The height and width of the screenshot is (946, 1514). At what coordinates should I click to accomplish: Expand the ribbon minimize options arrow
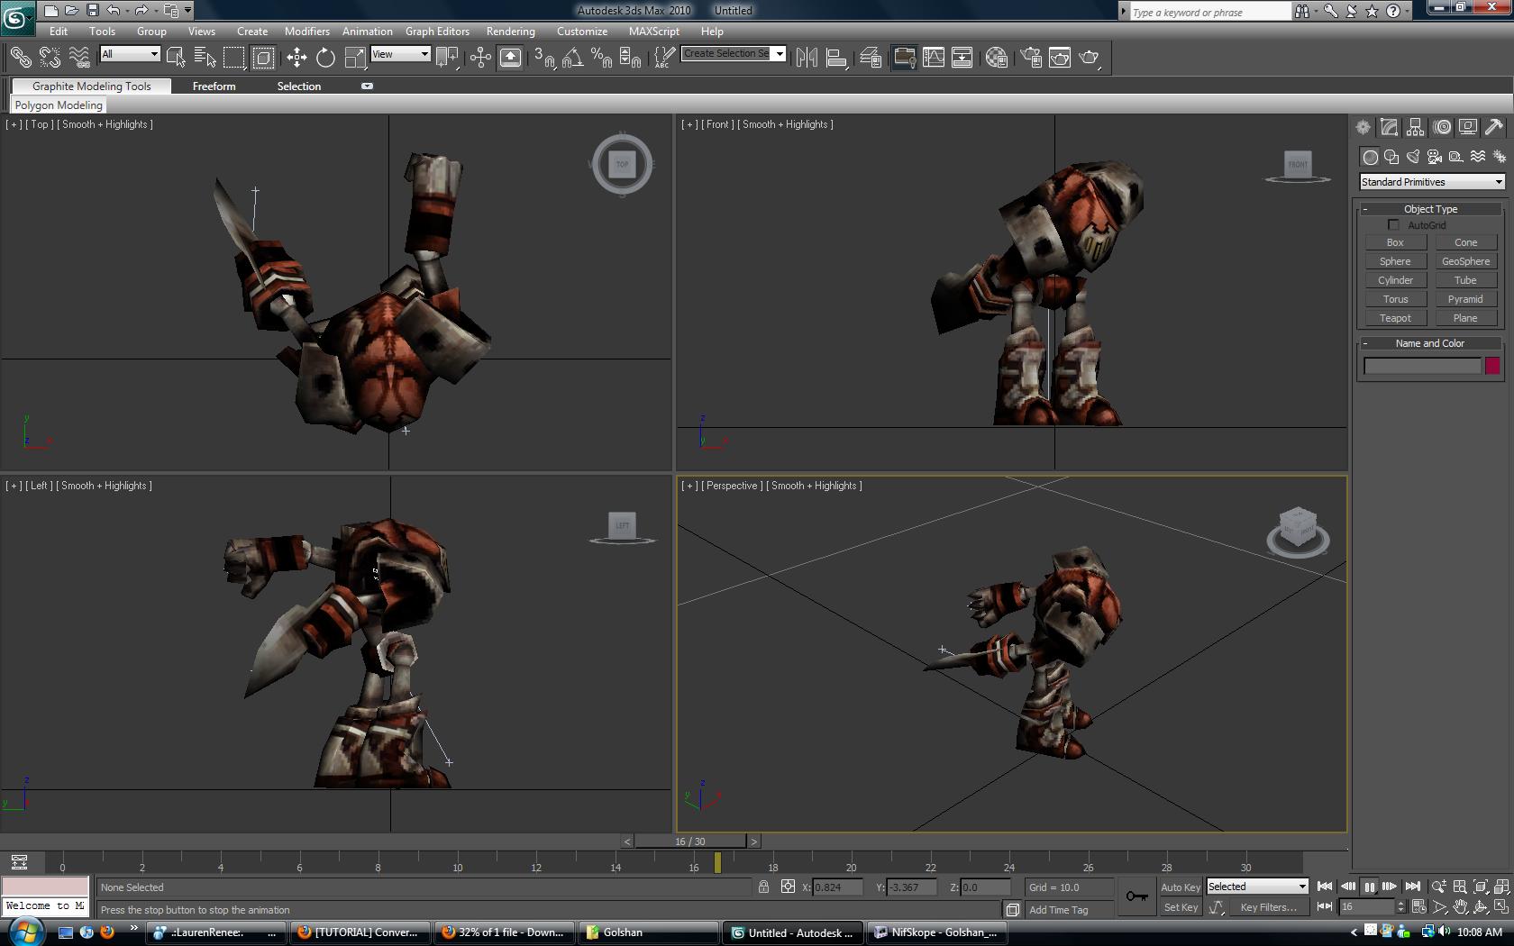point(367,86)
